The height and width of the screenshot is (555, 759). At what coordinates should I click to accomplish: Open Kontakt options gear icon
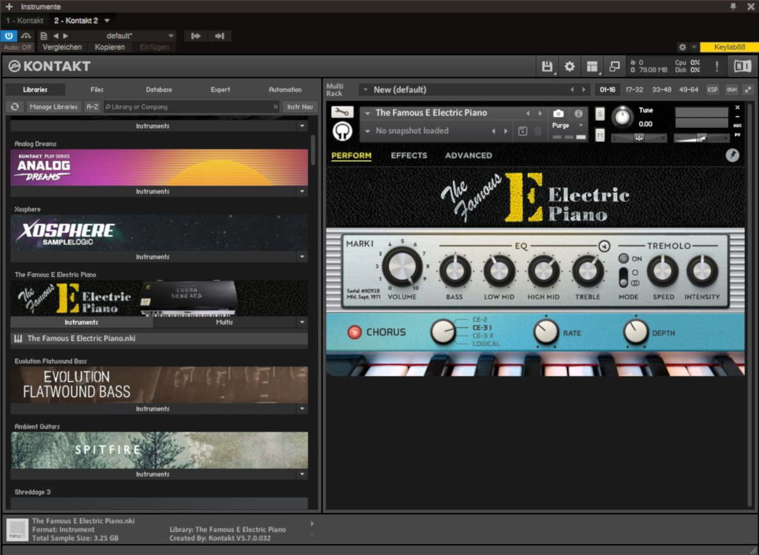[570, 66]
